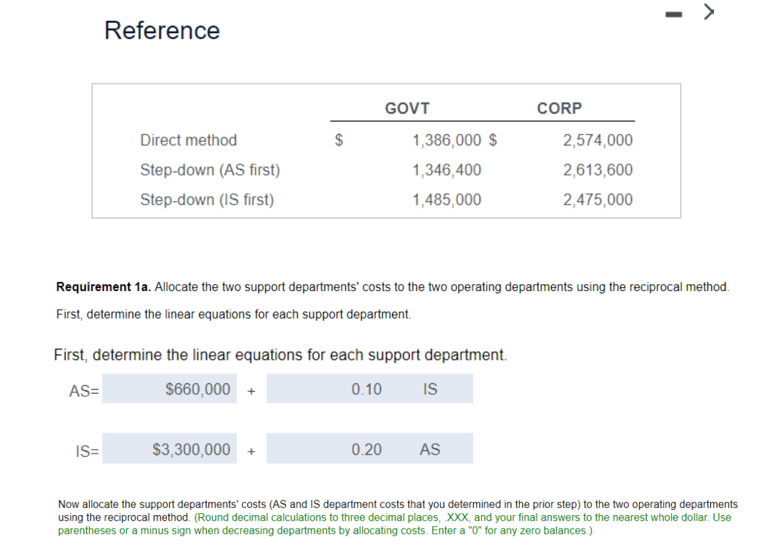Click the Reference heading
Screen dimensions: 762x549
pyautogui.click(x=162, y=30)
